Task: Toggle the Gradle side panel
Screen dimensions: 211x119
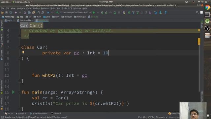Action: tap(202, 24)
